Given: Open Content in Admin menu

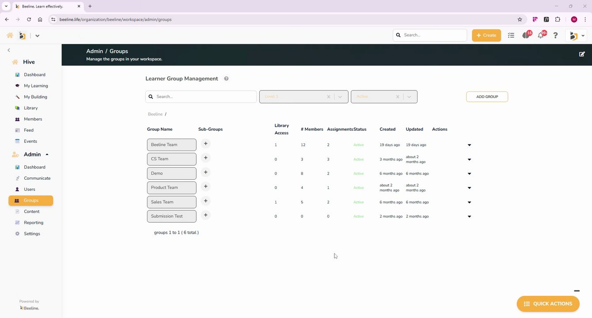Looking at the screenshot, I should pos(31,212).
